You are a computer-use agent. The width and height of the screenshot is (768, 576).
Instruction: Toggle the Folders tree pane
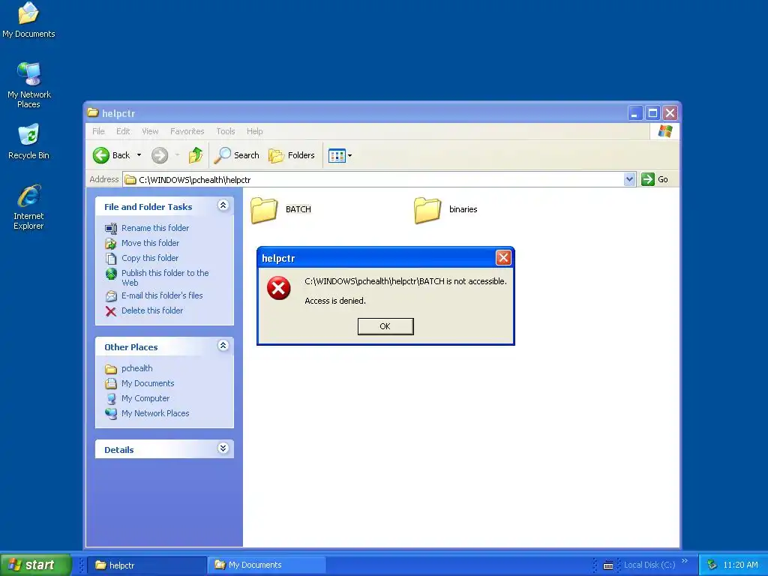click(x=292, y=155)
